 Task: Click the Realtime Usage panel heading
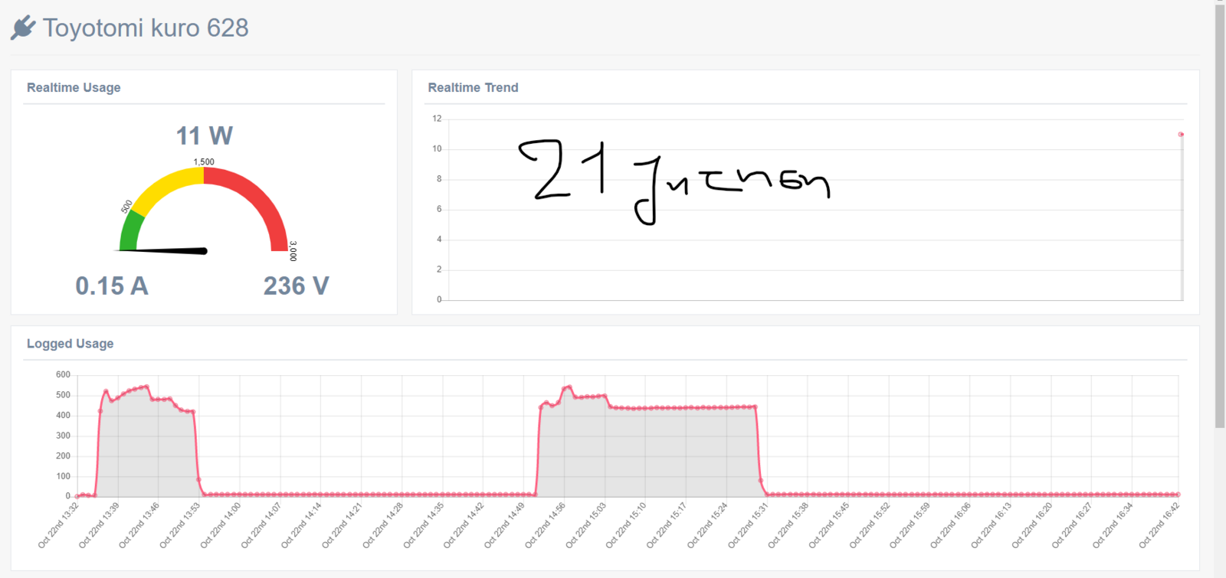coord(74,87)
